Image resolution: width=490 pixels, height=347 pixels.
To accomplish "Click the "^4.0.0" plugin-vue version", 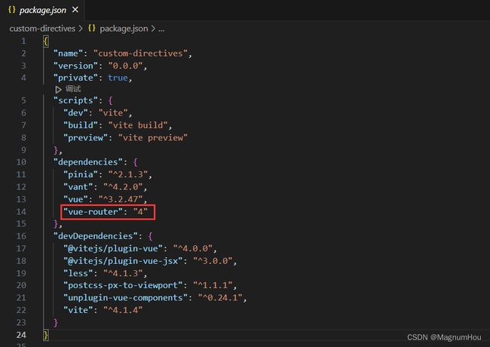I will click(x=193, y=248).
